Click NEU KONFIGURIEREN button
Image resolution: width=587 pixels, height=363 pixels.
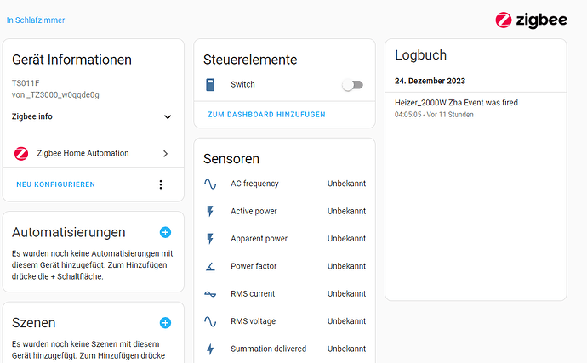(x=56, y=184)
